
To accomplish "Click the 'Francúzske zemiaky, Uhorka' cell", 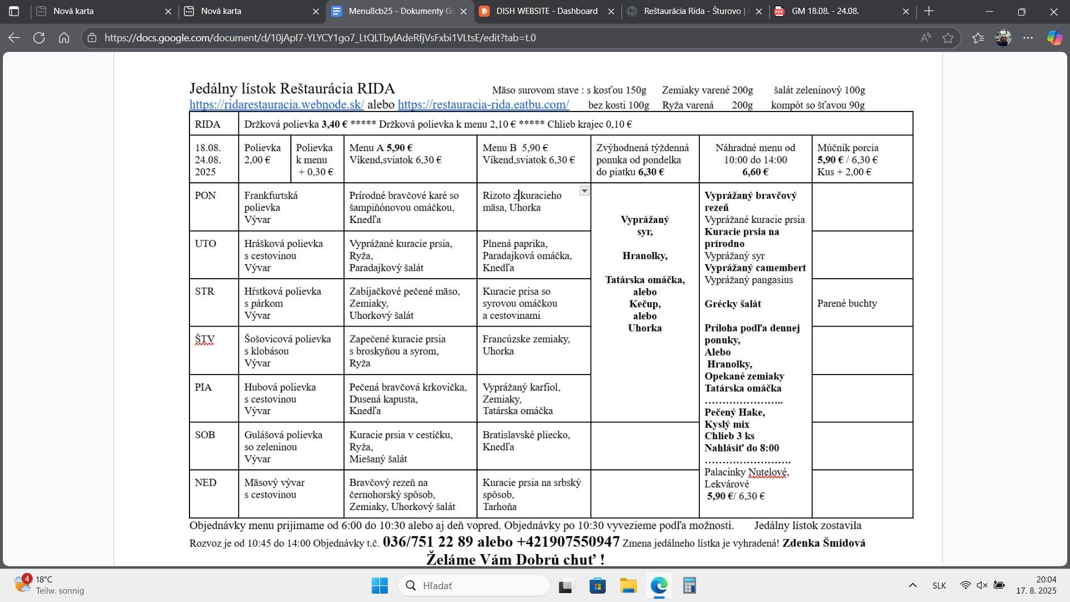I will (533, 351).
